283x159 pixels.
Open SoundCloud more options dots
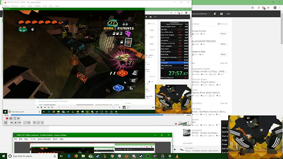228,14
